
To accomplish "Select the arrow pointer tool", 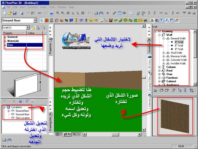I will click(x=41, y=21).
